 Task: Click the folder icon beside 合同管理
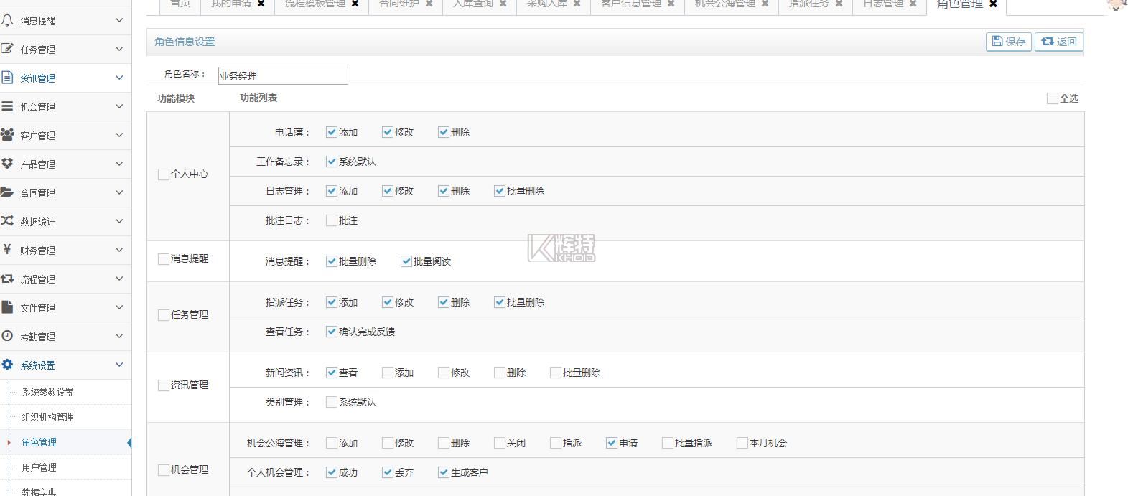[7, 192]
